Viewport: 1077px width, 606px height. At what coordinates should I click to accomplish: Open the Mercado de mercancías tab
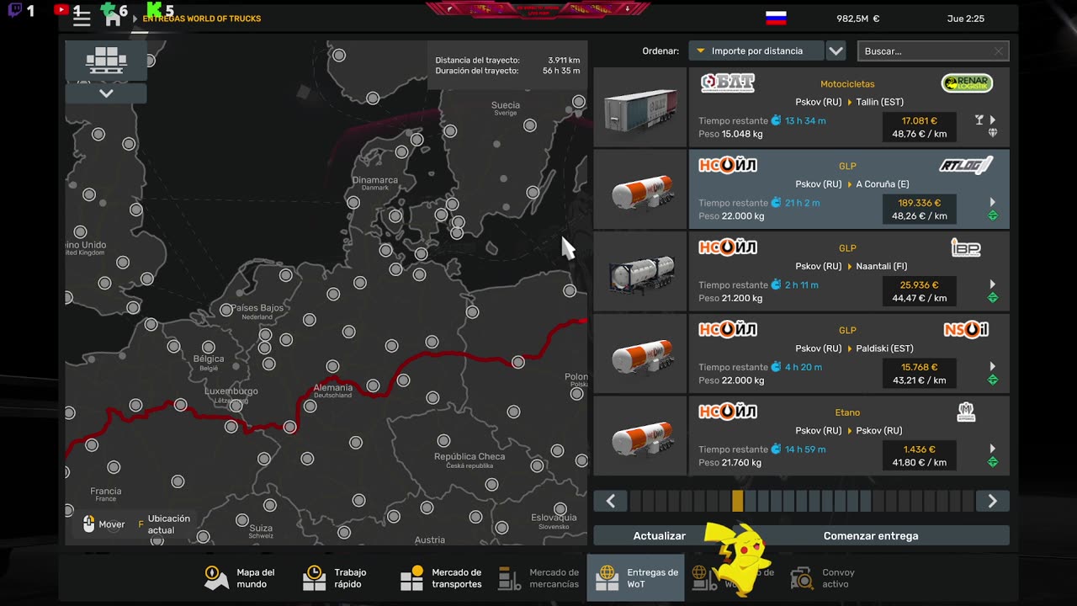click(x=538, y=578)
